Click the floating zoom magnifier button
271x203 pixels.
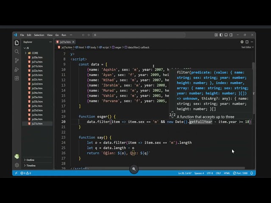coord(134,169)
